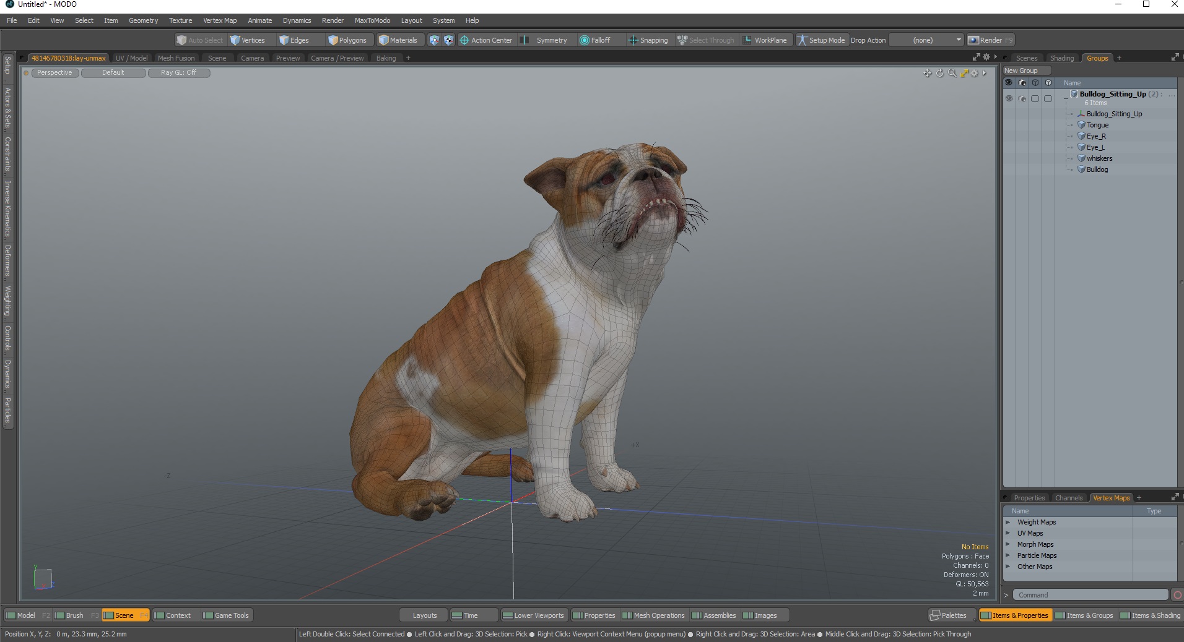Click the camera render column header icon
Image resolution: width=1184 pixels, height=642 pixels.
point(1022,83)
